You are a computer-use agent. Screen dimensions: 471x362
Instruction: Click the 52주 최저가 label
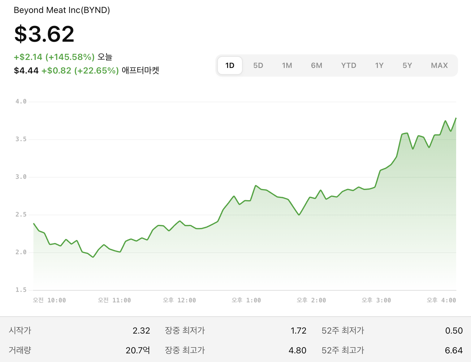(343, 330)
